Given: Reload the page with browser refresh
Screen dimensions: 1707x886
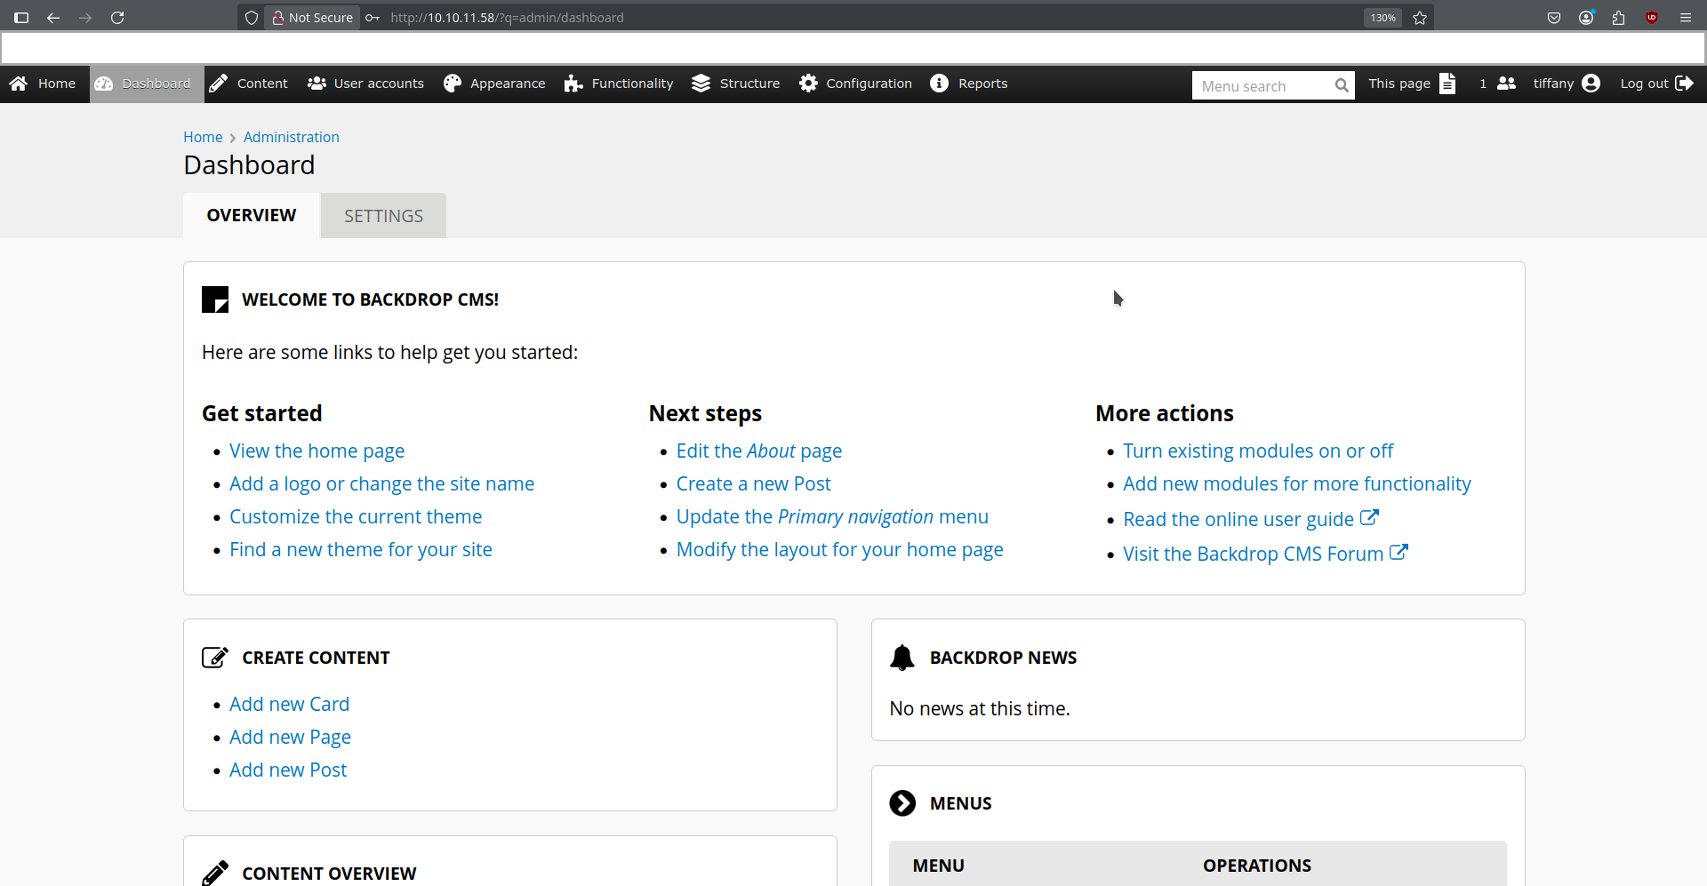Looking at the screenshot, I should point(117,18).
